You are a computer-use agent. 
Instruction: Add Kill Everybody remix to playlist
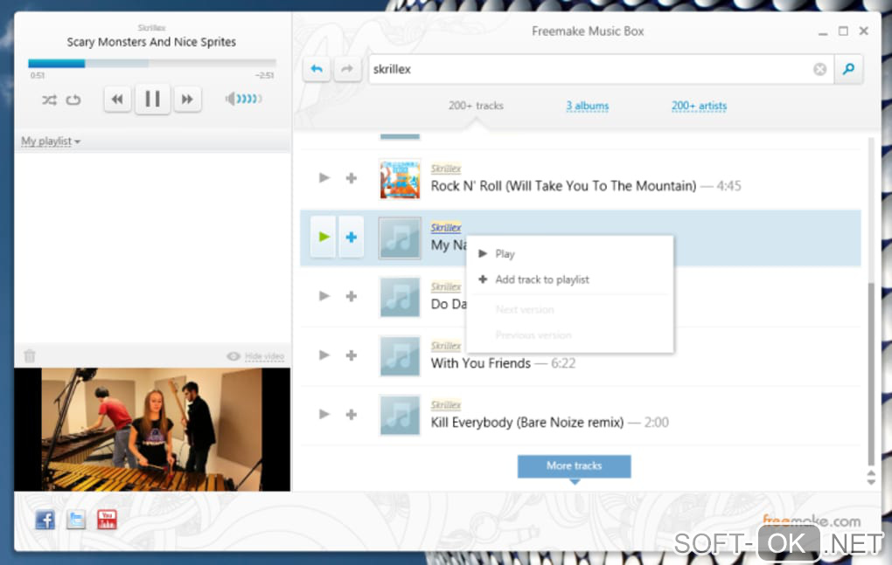click(x=352, y=414)
